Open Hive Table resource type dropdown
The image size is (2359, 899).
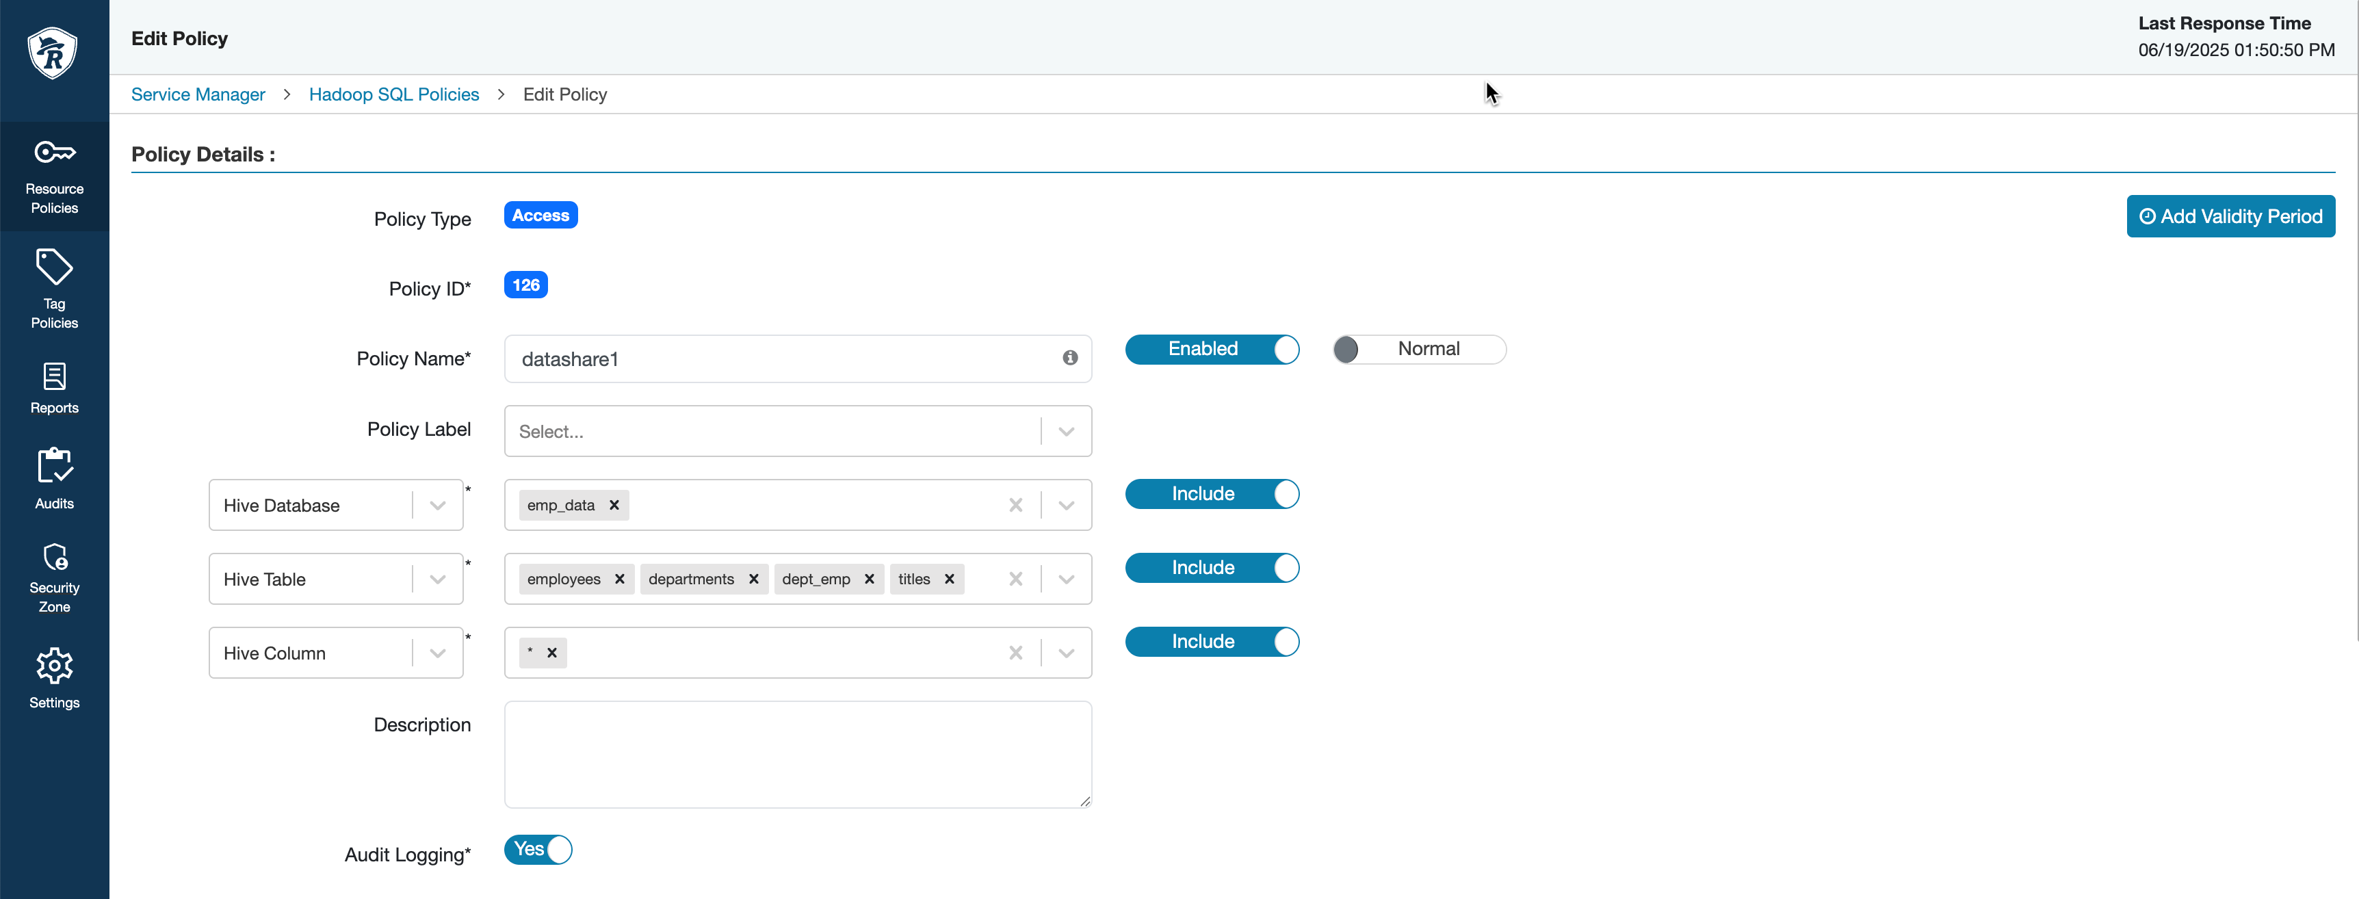click(336, 579)
